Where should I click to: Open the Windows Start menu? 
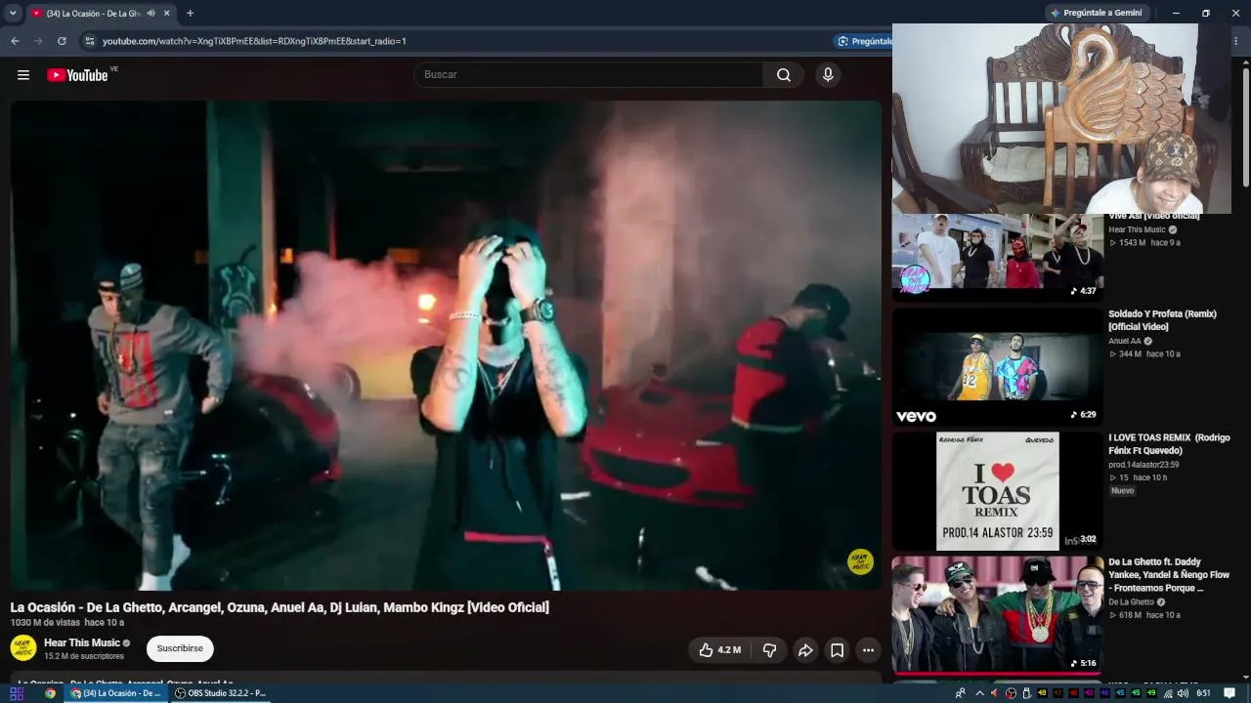pos(17,693)
